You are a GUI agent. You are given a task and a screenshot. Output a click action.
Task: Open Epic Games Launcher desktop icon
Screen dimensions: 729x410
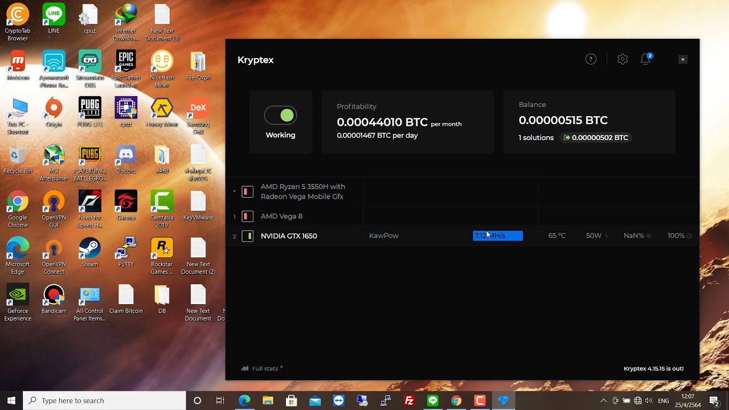tap(126, 69)
